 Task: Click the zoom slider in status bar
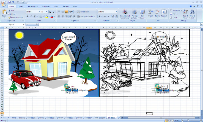[x=188, y=121]
